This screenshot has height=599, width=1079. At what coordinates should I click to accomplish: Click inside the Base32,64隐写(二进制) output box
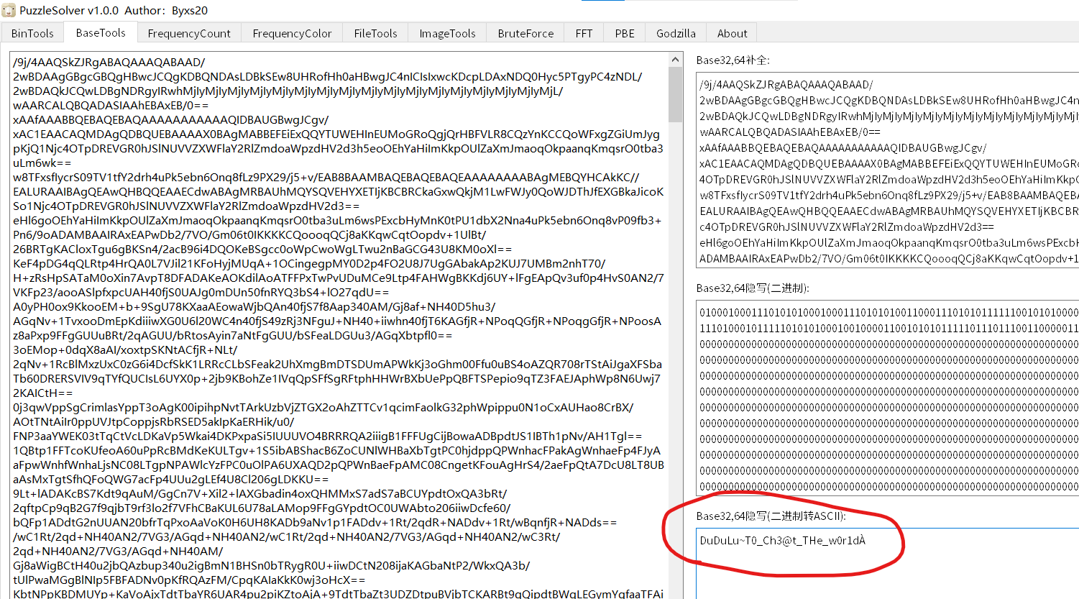(888, 398)
